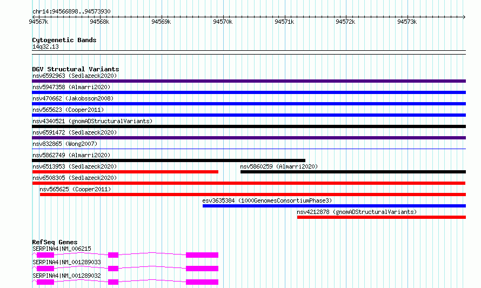Image resolution: width=481 pixels, height=288 pixels.
Task: Click the nsv4340521 gnomAD black bar
Action: (249, 126)
